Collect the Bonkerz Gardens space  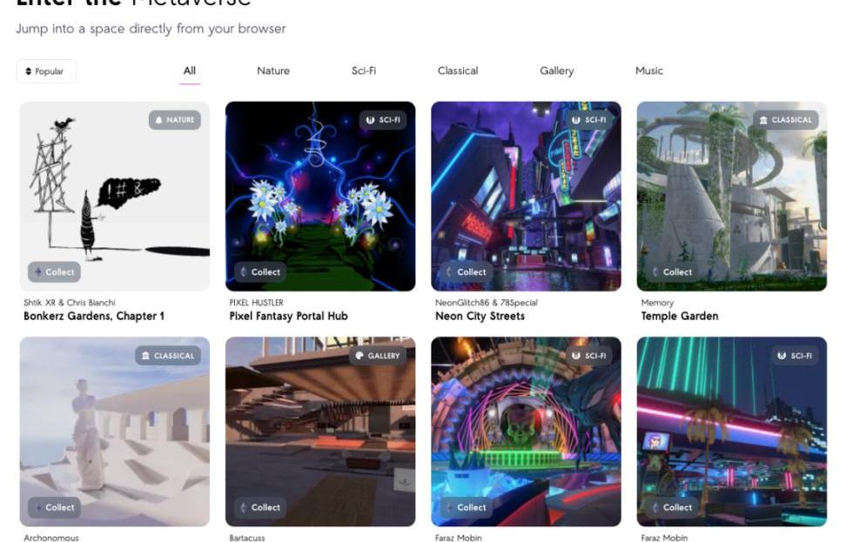click(x=55, y=271)
